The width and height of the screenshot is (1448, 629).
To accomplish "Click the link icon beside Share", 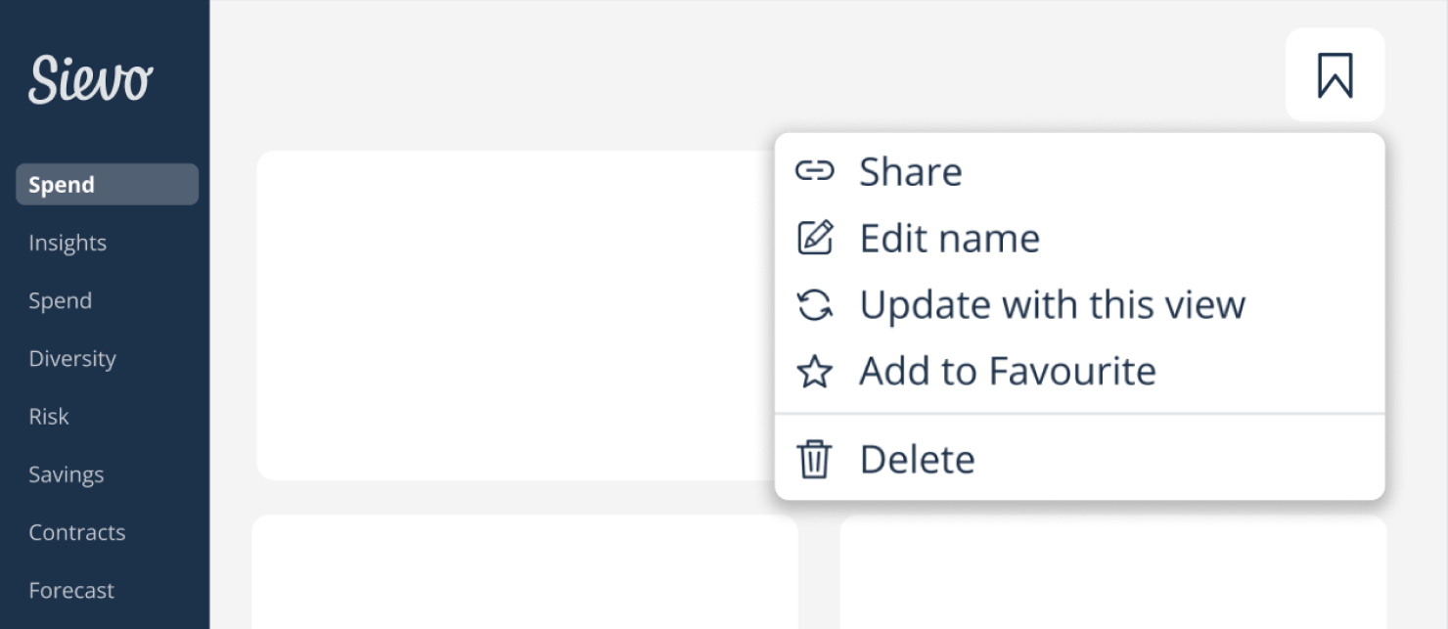I will tap(814, 171).
